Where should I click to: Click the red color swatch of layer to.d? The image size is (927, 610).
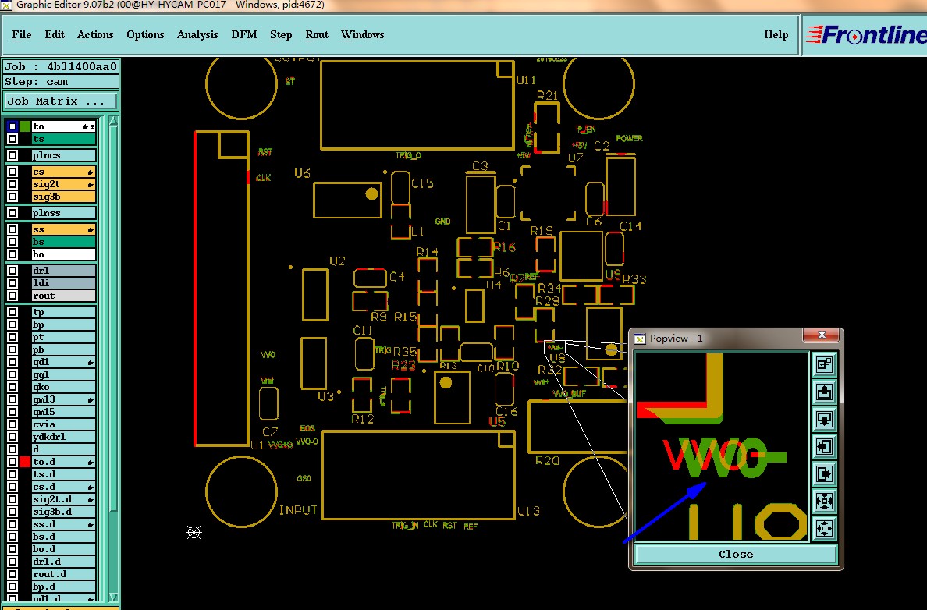pos(25,462)
